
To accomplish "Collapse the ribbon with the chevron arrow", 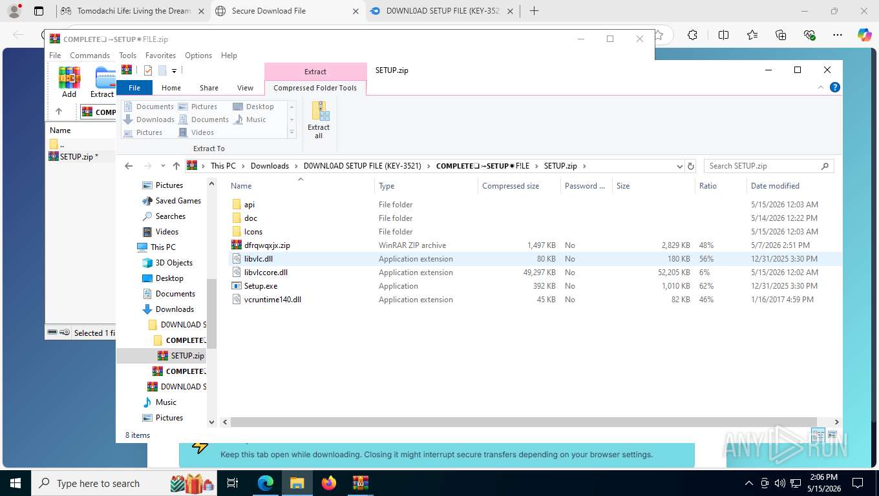I will 821,87.
